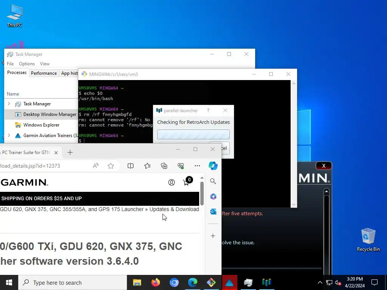The image size is (387, 290).
Task: Open the Garmin shopping cart
Action: point(187,182)
